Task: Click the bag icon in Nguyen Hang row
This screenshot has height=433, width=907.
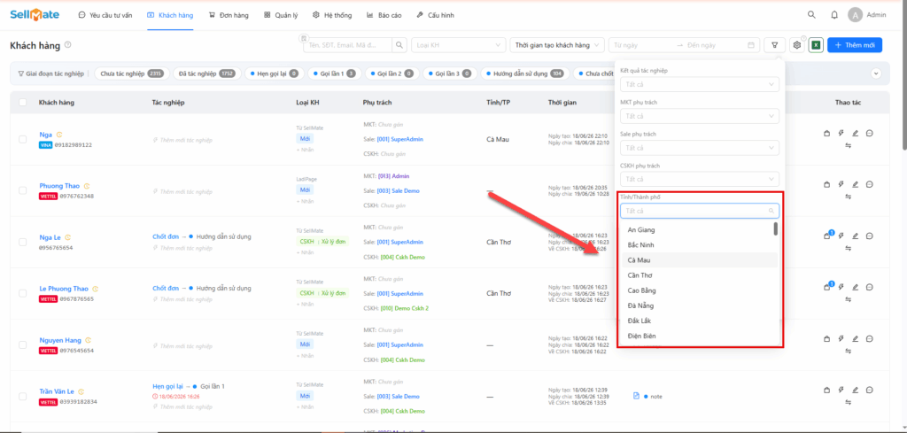Action: click(826, 338)
